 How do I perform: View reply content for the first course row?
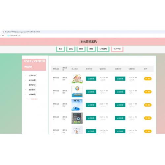tap(120, 79)
